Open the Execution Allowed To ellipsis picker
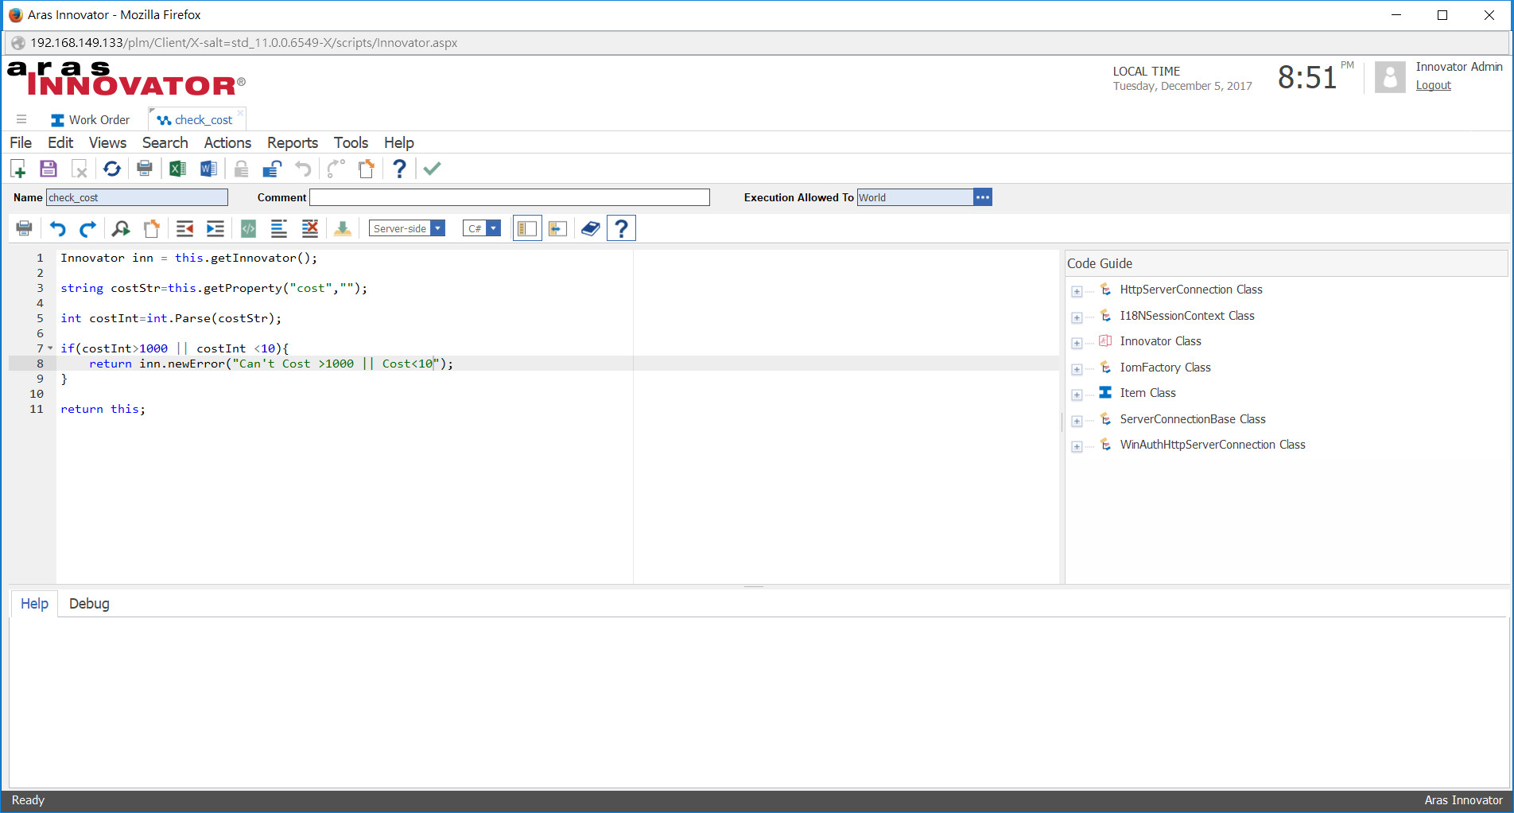Viewport: 1514px width, 813px height. (x=983, y=197)
